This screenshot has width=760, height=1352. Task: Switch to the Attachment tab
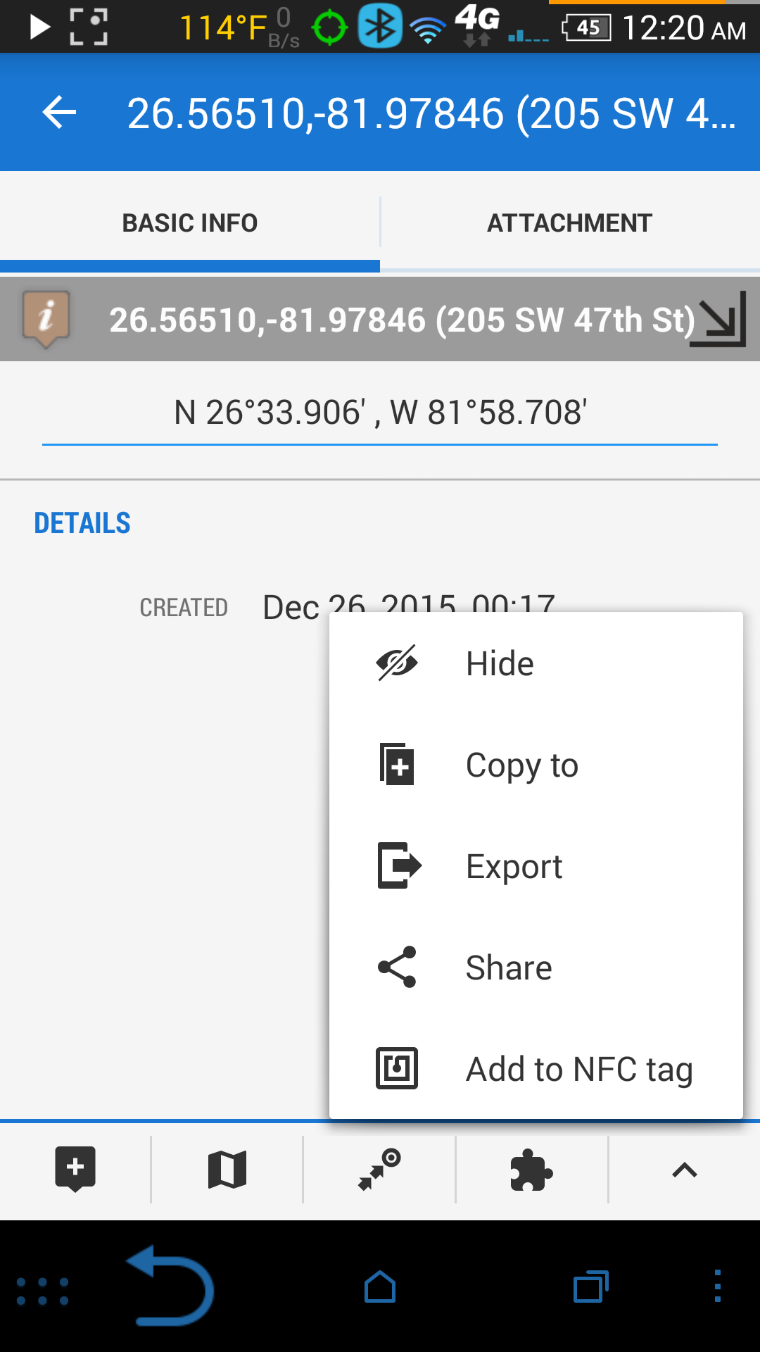coord(570,223)
